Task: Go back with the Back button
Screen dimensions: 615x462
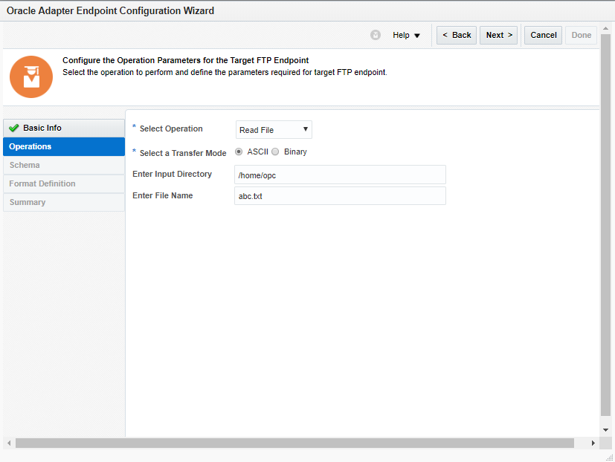Action: (457, 35)
